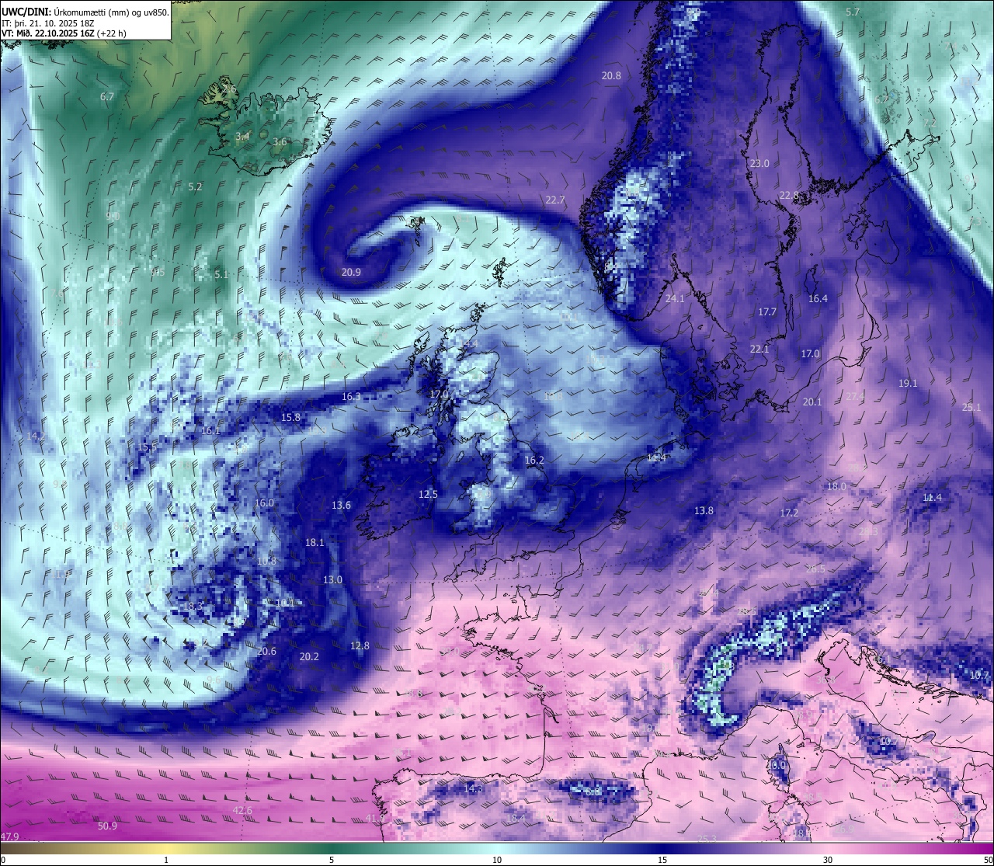Select the value 5.7 at the top right
The image size is (994, 866).
click(853, 12)
